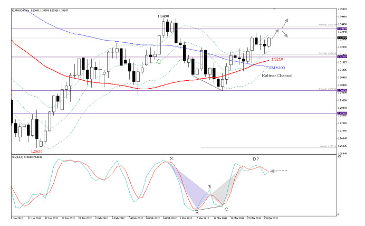The width and height of the screenshot is (365, 226).
Task: Click the 1.30400 price axis label
Action: click(x=342, y=85)
